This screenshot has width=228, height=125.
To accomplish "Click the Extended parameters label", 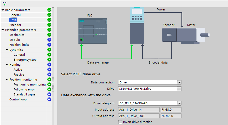I will tap(20, 30).
